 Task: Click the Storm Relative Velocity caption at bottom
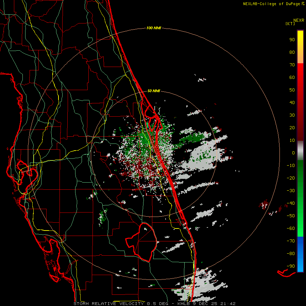tap(154, 304)
